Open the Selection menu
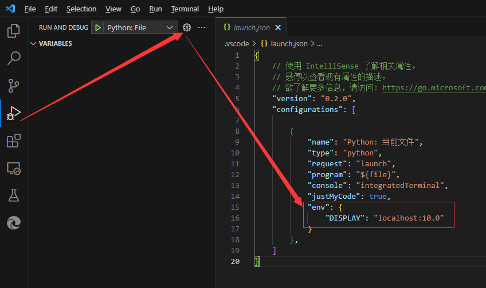The height and width of the screenshot is (288, 486). coord(81,9)
